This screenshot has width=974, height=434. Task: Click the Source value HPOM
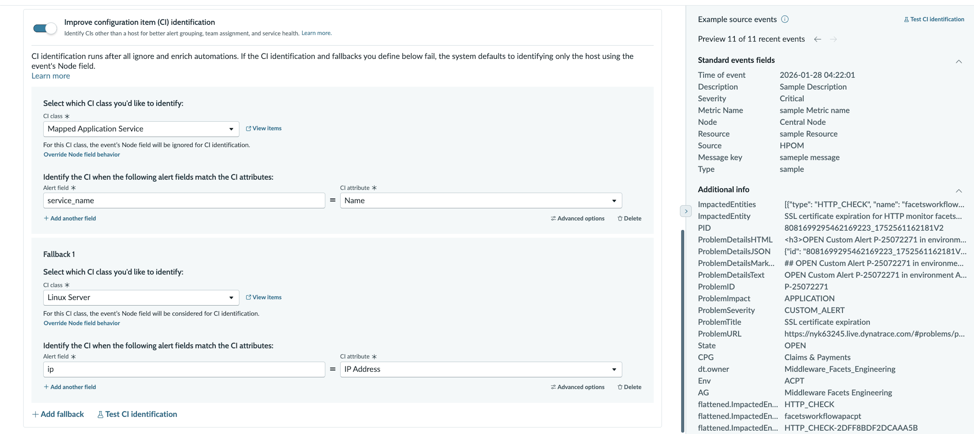[792, 146]
